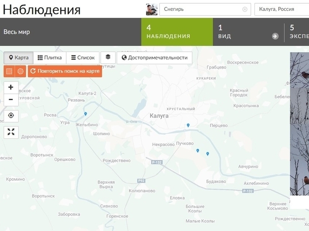Select the rectangle area selection tool
309x231 pixels.
click(x=9, y=71)
